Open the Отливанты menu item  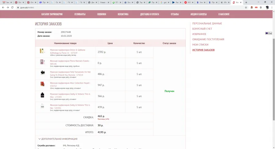(80, 14)
